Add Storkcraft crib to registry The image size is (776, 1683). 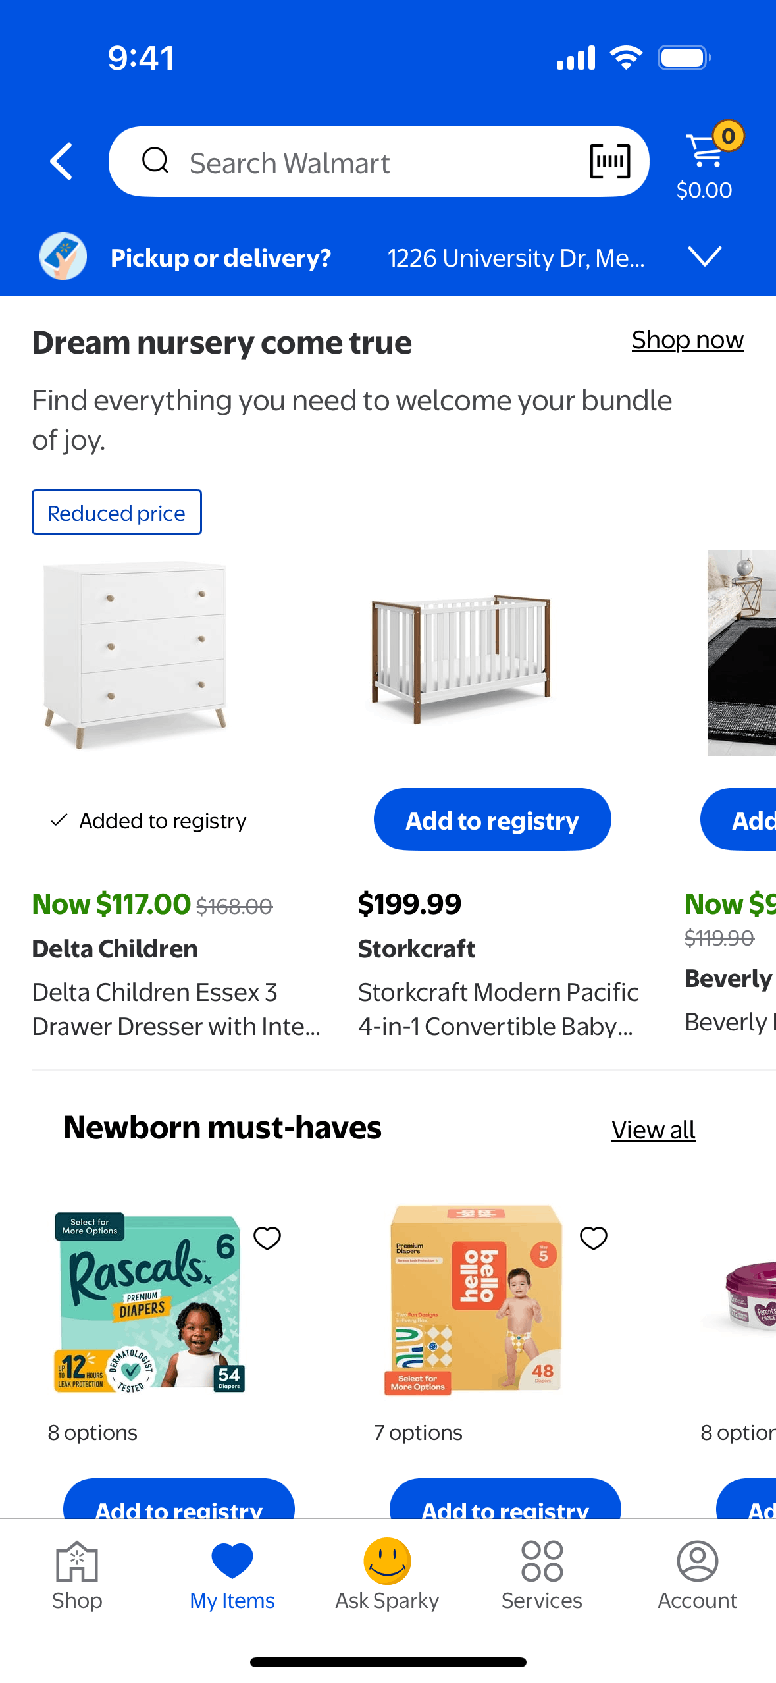[492, 820]
